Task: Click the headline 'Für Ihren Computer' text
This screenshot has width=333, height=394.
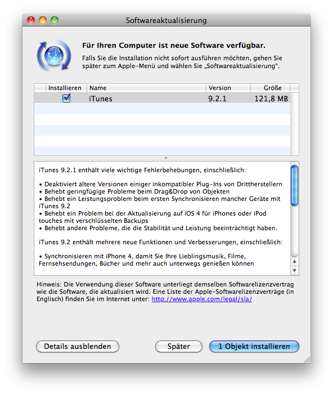Action: coord(174,46)
